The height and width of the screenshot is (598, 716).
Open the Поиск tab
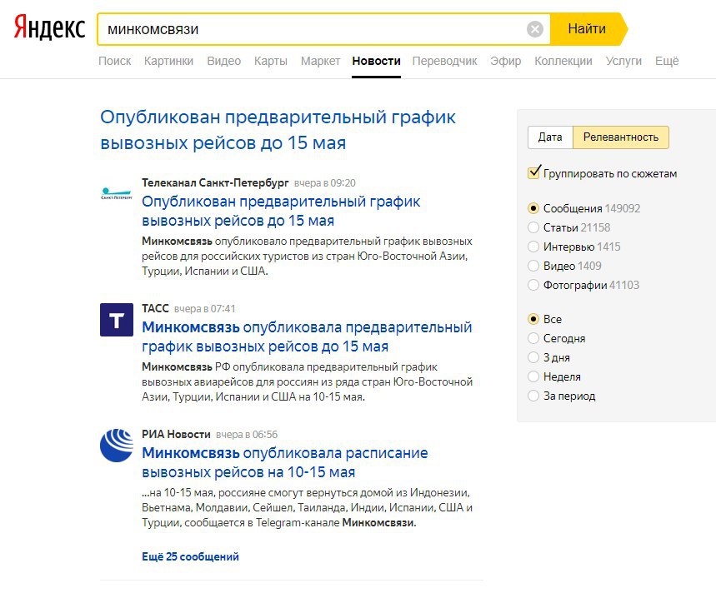click(115, 61)
